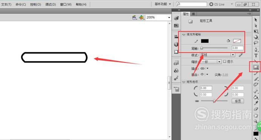Click the stroke width 3.00 field
261x140 pixels.
click(x=238, y=48)
